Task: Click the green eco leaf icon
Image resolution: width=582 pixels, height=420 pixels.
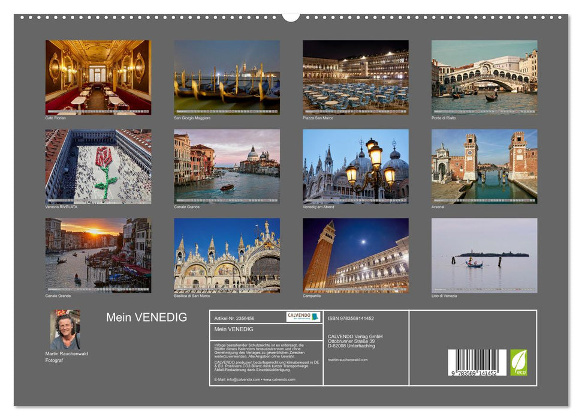Action: coord(518,362)
